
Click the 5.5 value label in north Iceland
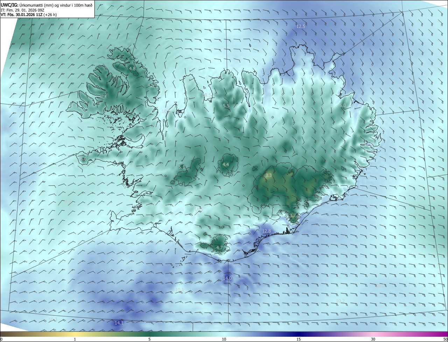pyautogui.click(x=226, y=106)
